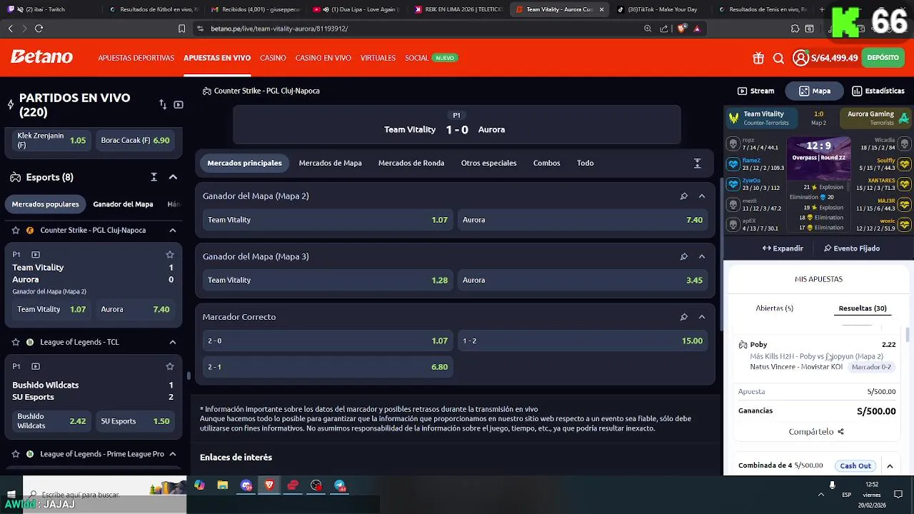Viewport: 914px width, 514px height.
Task: Open the Betano search magnifier
Action: (778, 58)
